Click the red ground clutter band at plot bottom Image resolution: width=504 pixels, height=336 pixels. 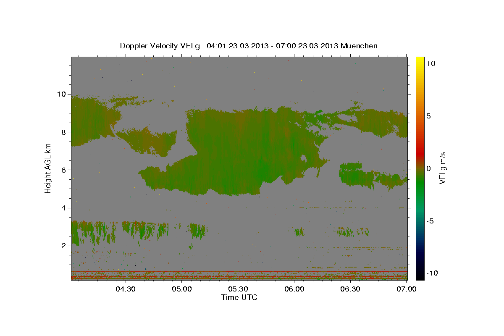(x=239, y=276)
